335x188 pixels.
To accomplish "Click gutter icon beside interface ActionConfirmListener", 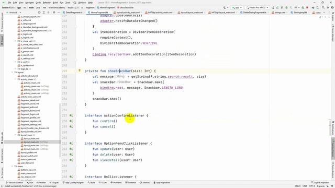I will 71,115.
